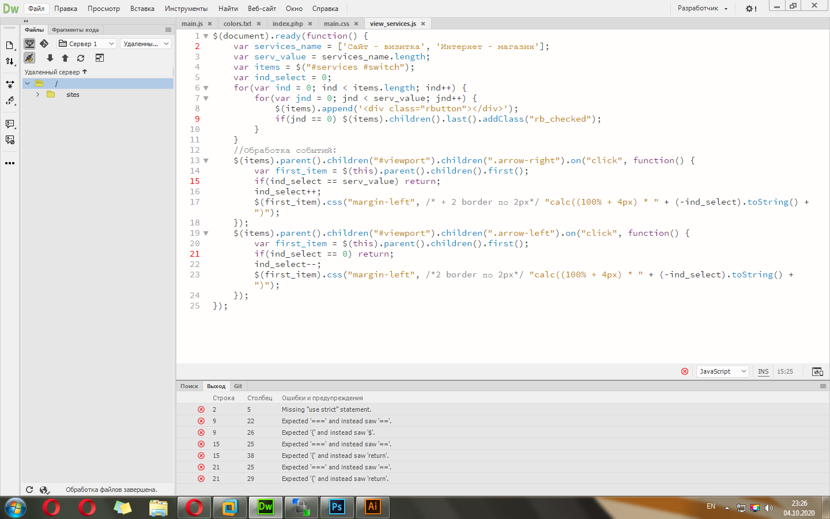This screenshot has height=519, width=830.
Task: Toggle INS insert/overwrite mode
Action: tap(763, 371)
